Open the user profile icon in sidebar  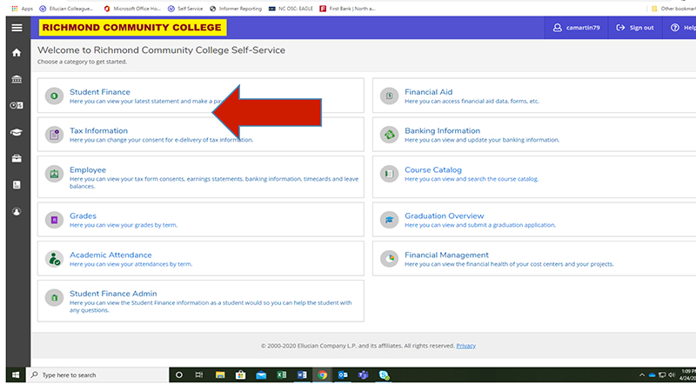[x=17, y=212]
